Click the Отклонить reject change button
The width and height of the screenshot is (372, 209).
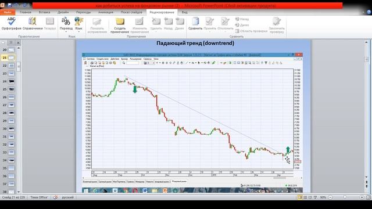click(226, 24)
